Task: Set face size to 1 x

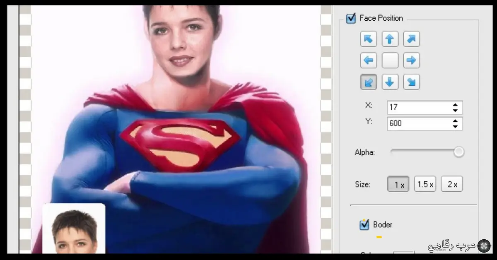Action: [x=398, y=184]
